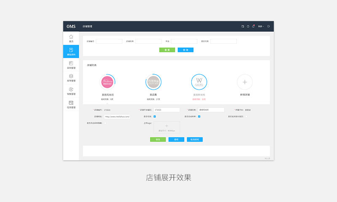Click the green 重置 button
This screenshot has width=337, height=202.
(167, 50)
